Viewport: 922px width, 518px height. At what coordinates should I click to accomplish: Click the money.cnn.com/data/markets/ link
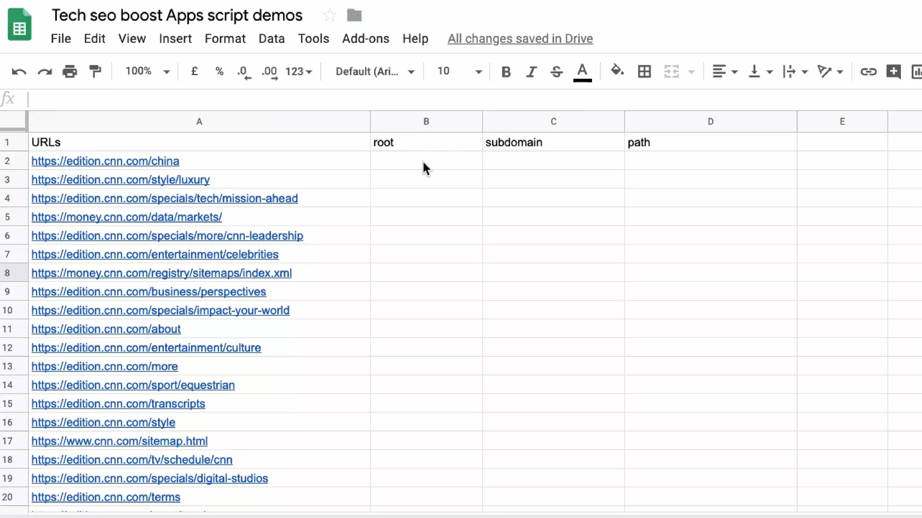[127, 217]
